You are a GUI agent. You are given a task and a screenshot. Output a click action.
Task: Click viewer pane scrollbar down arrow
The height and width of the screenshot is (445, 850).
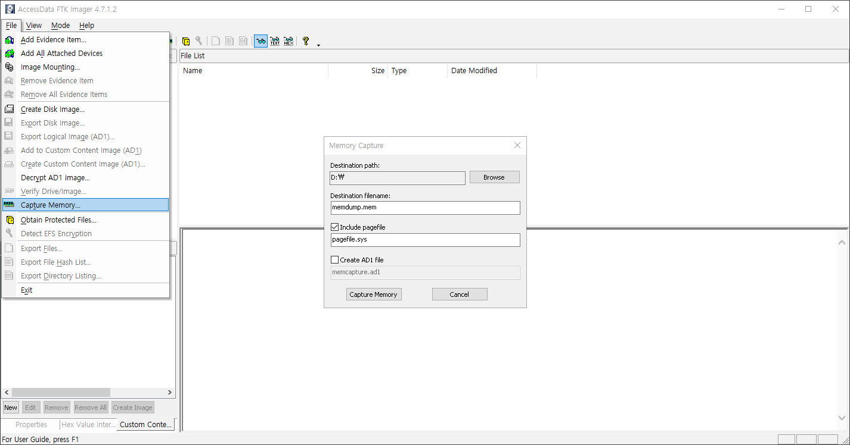pos(842,418)
